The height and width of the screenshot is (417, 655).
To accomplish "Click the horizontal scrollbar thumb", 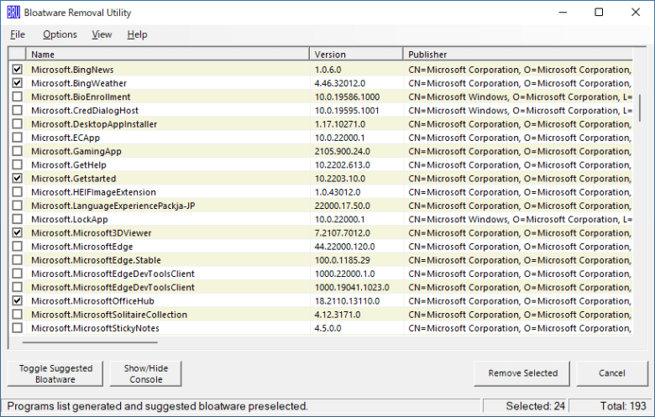I will click(90, 342).
